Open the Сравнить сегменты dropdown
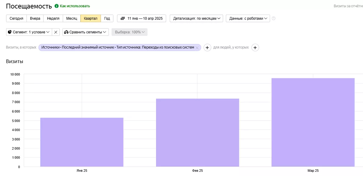363x176 pixels. click(86, 32)
